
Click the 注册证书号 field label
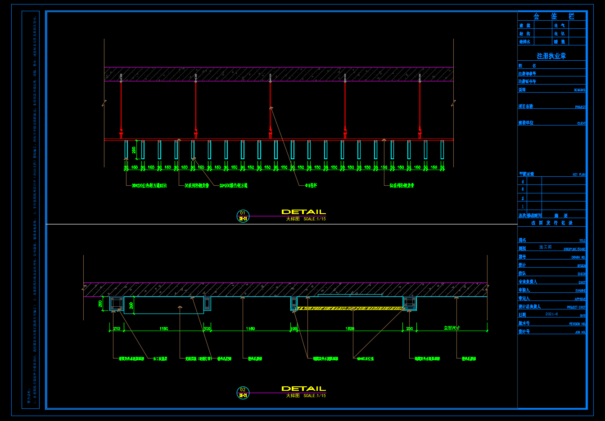click(x=527, y=82)
